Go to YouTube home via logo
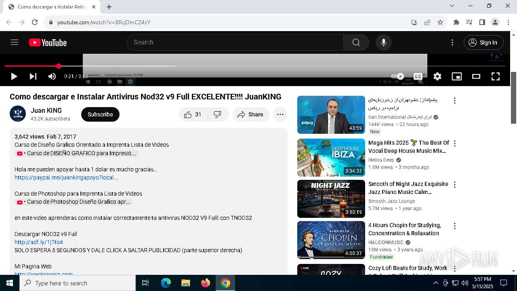517x291 pixels. pyautogui.click(x=48, y=42)
